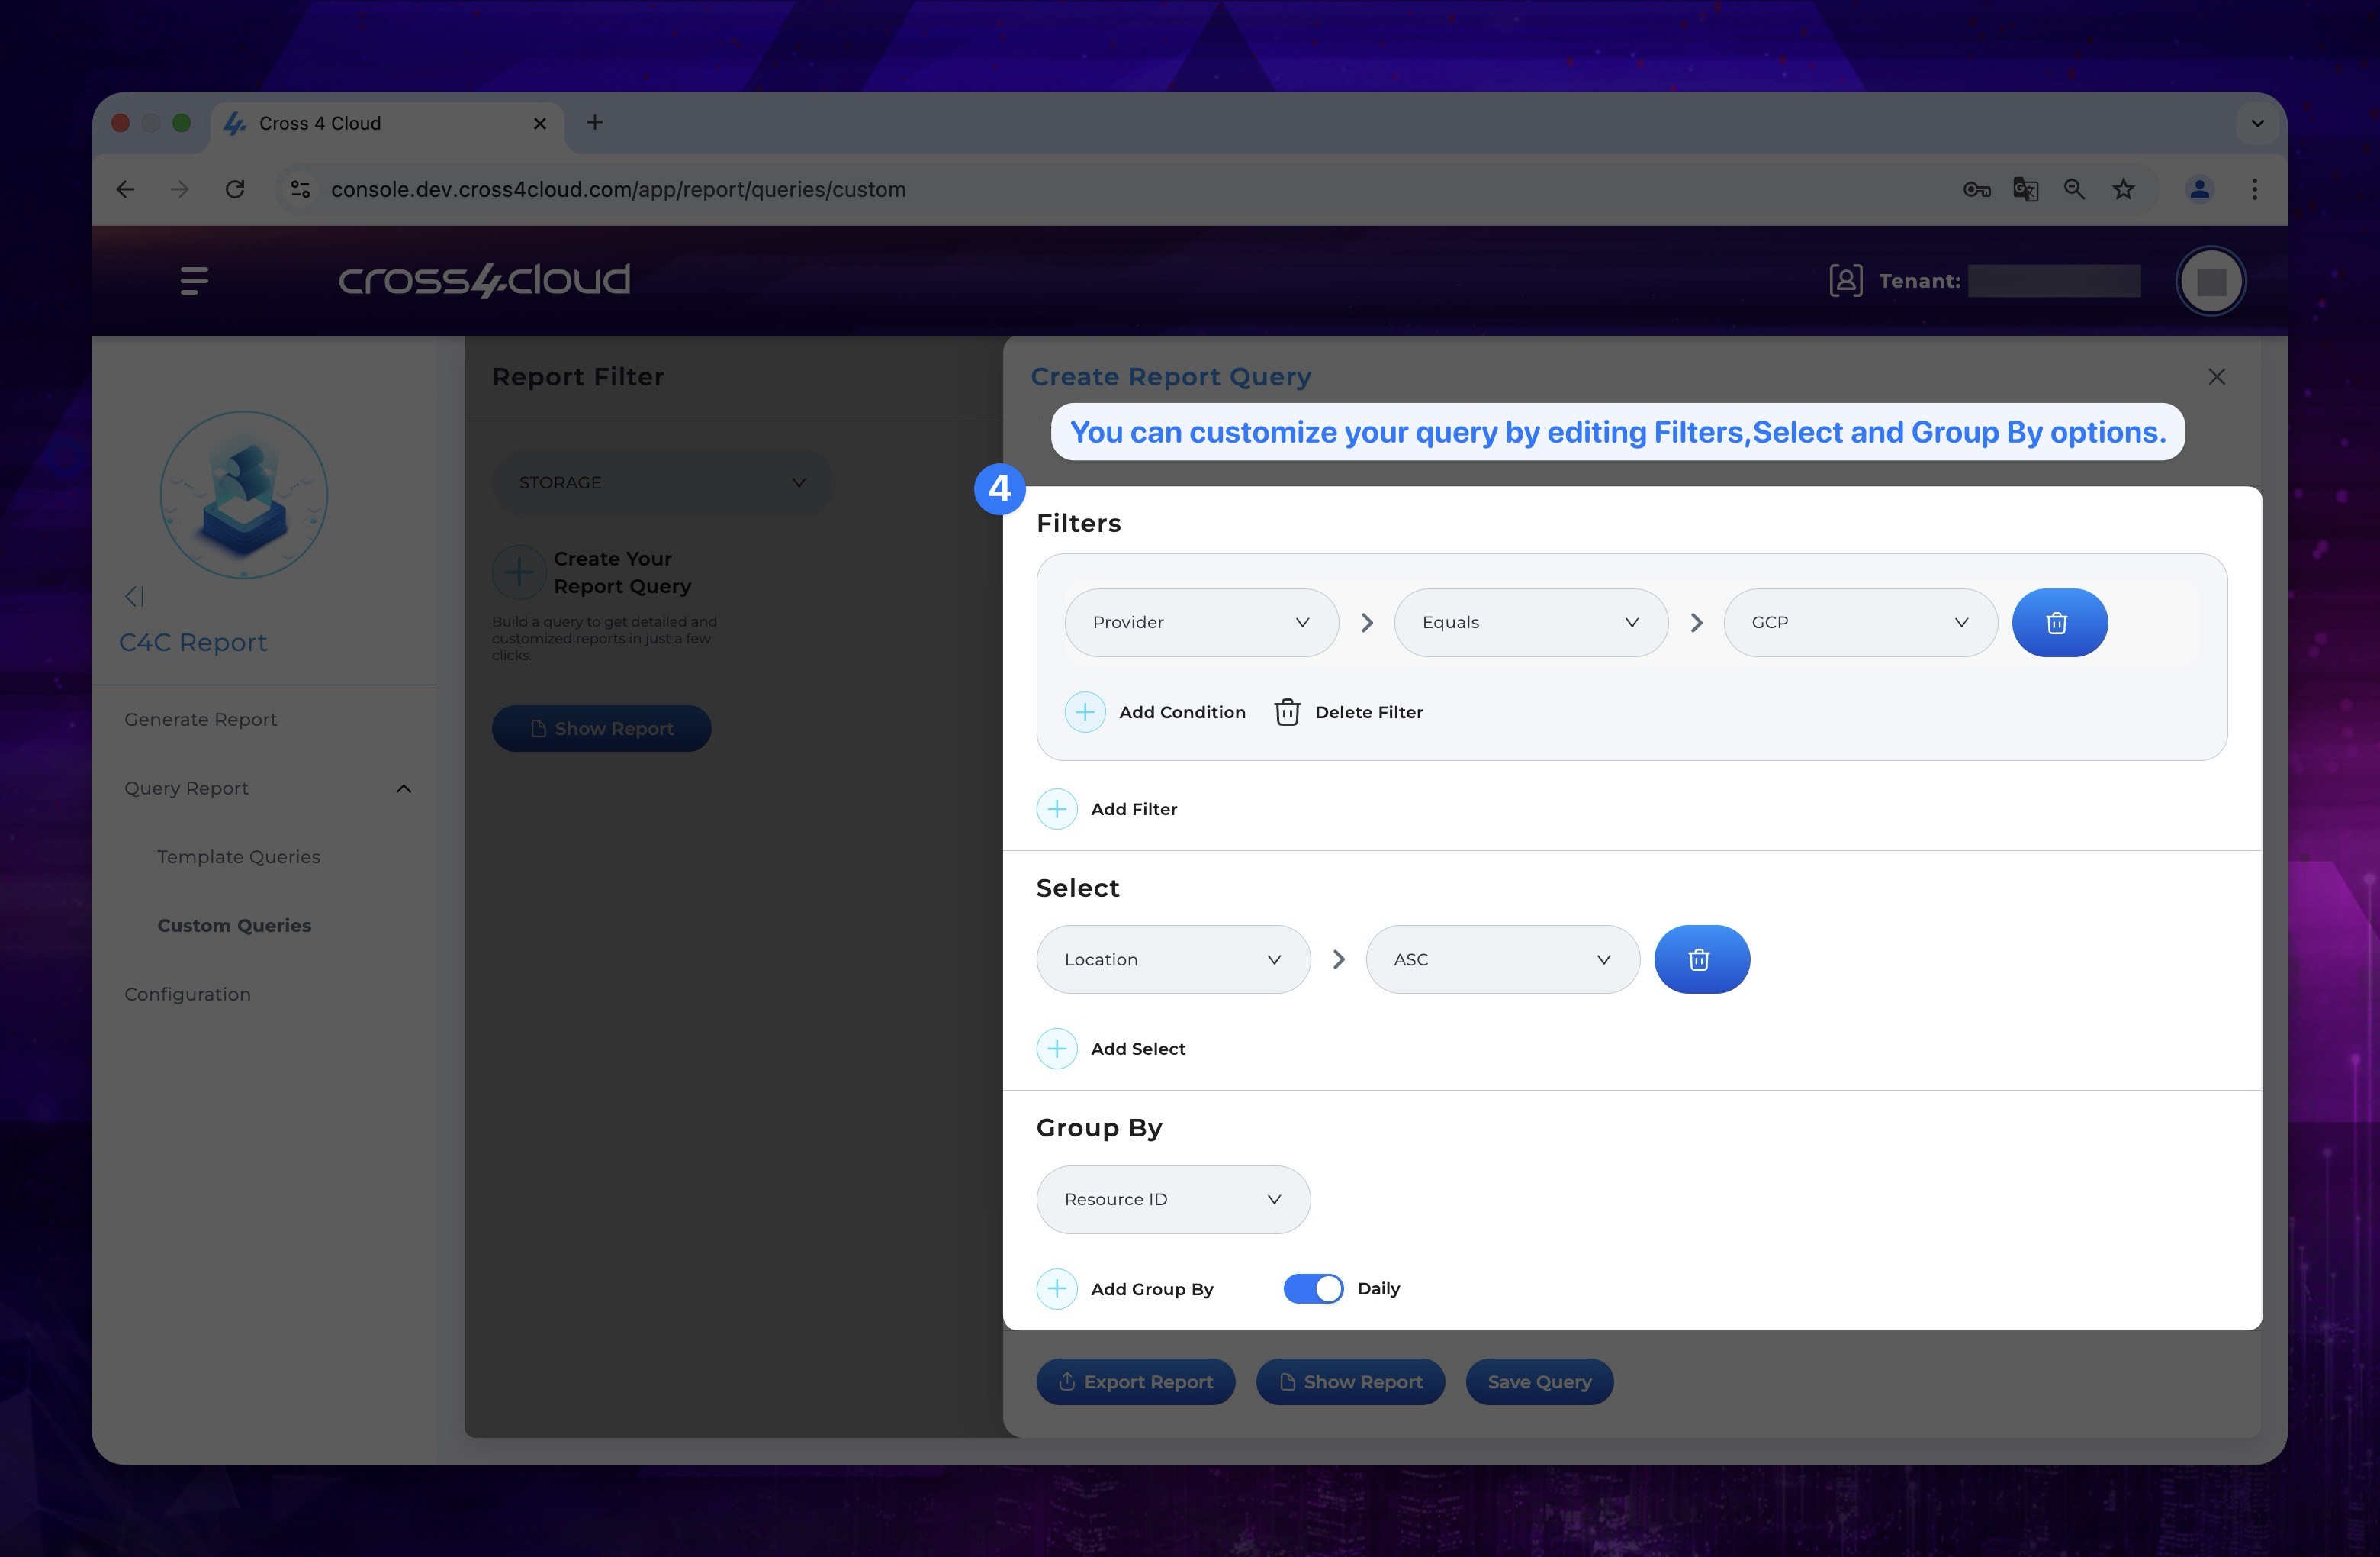Click the Add Condition plus toggle
2380x1557 pixels.
pos(1083,711)
